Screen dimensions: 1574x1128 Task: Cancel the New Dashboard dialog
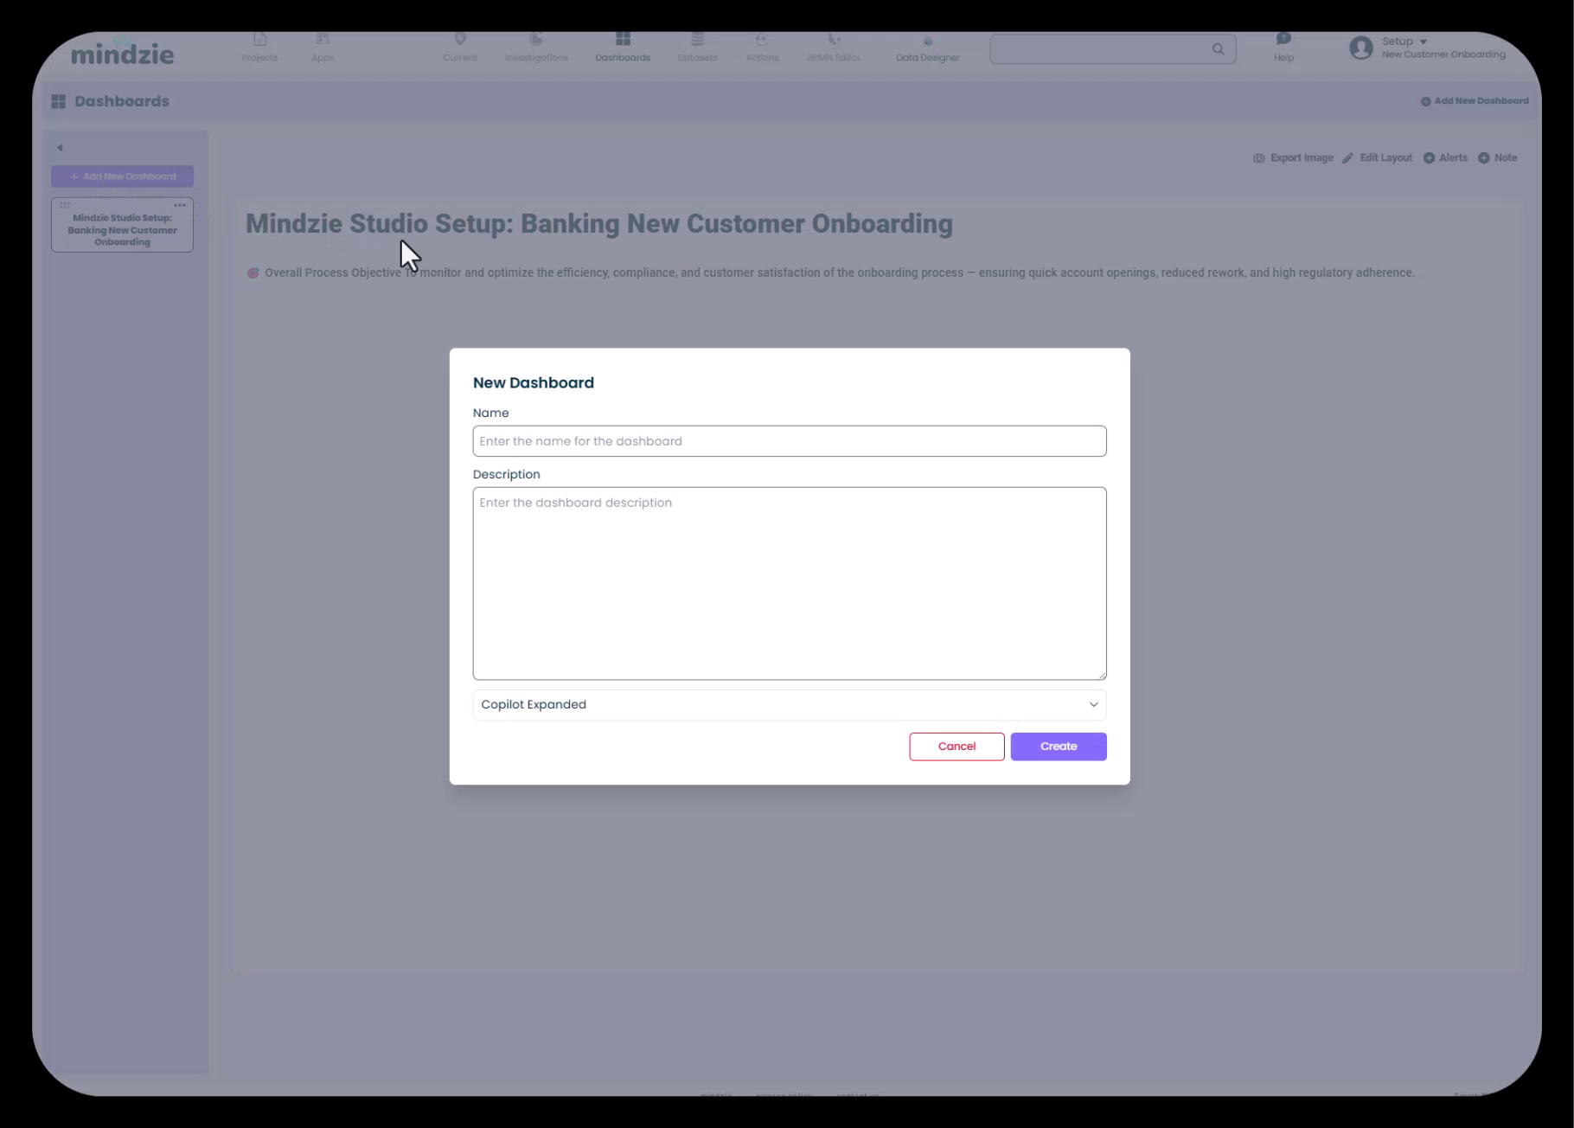(957, 747)
